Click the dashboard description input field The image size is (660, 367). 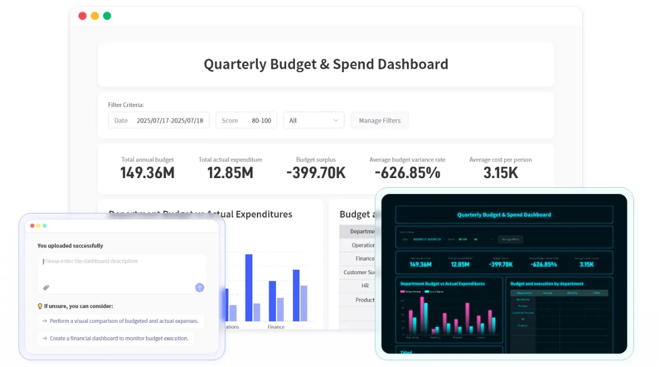pos(92,262)
